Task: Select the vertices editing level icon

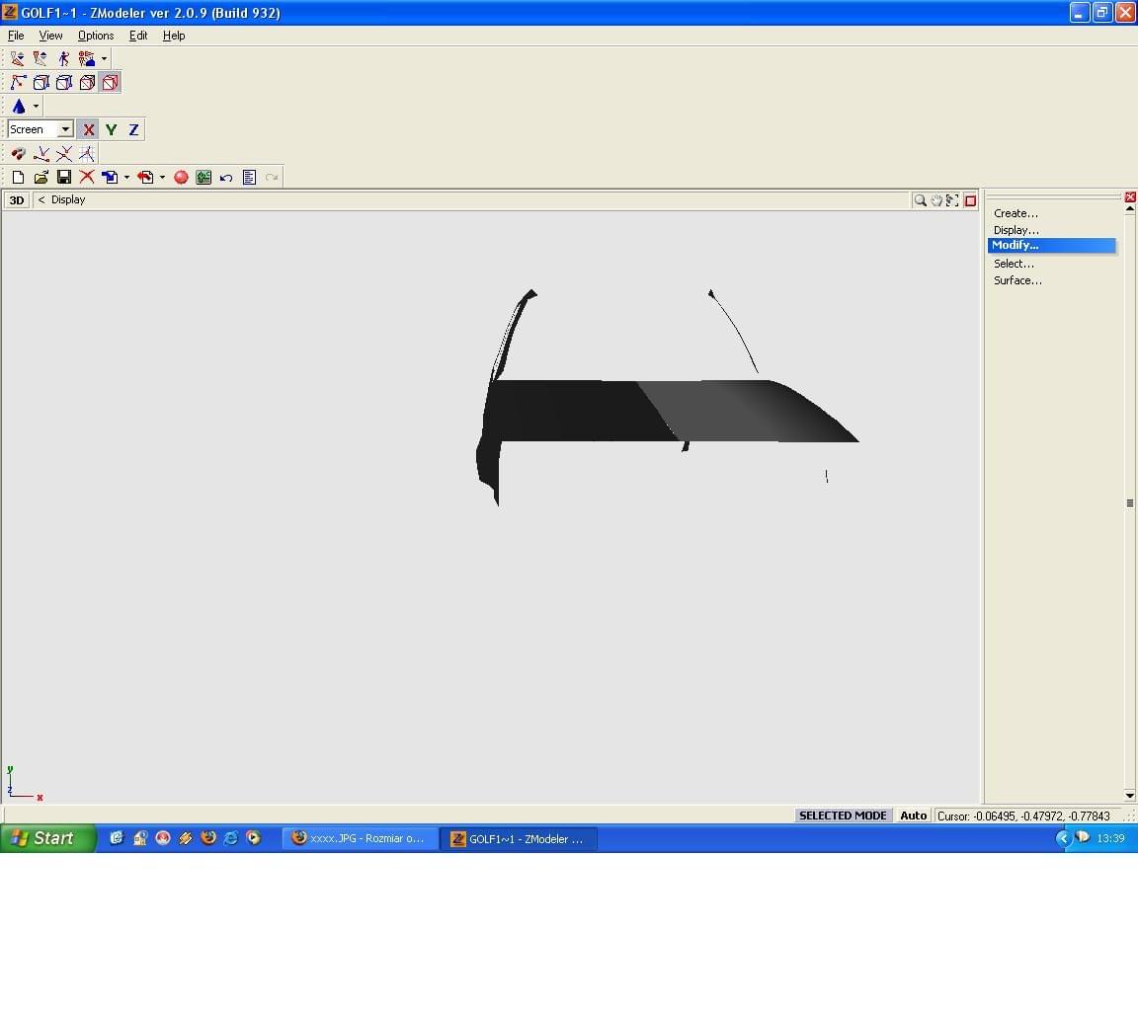Action: point(18,83)
